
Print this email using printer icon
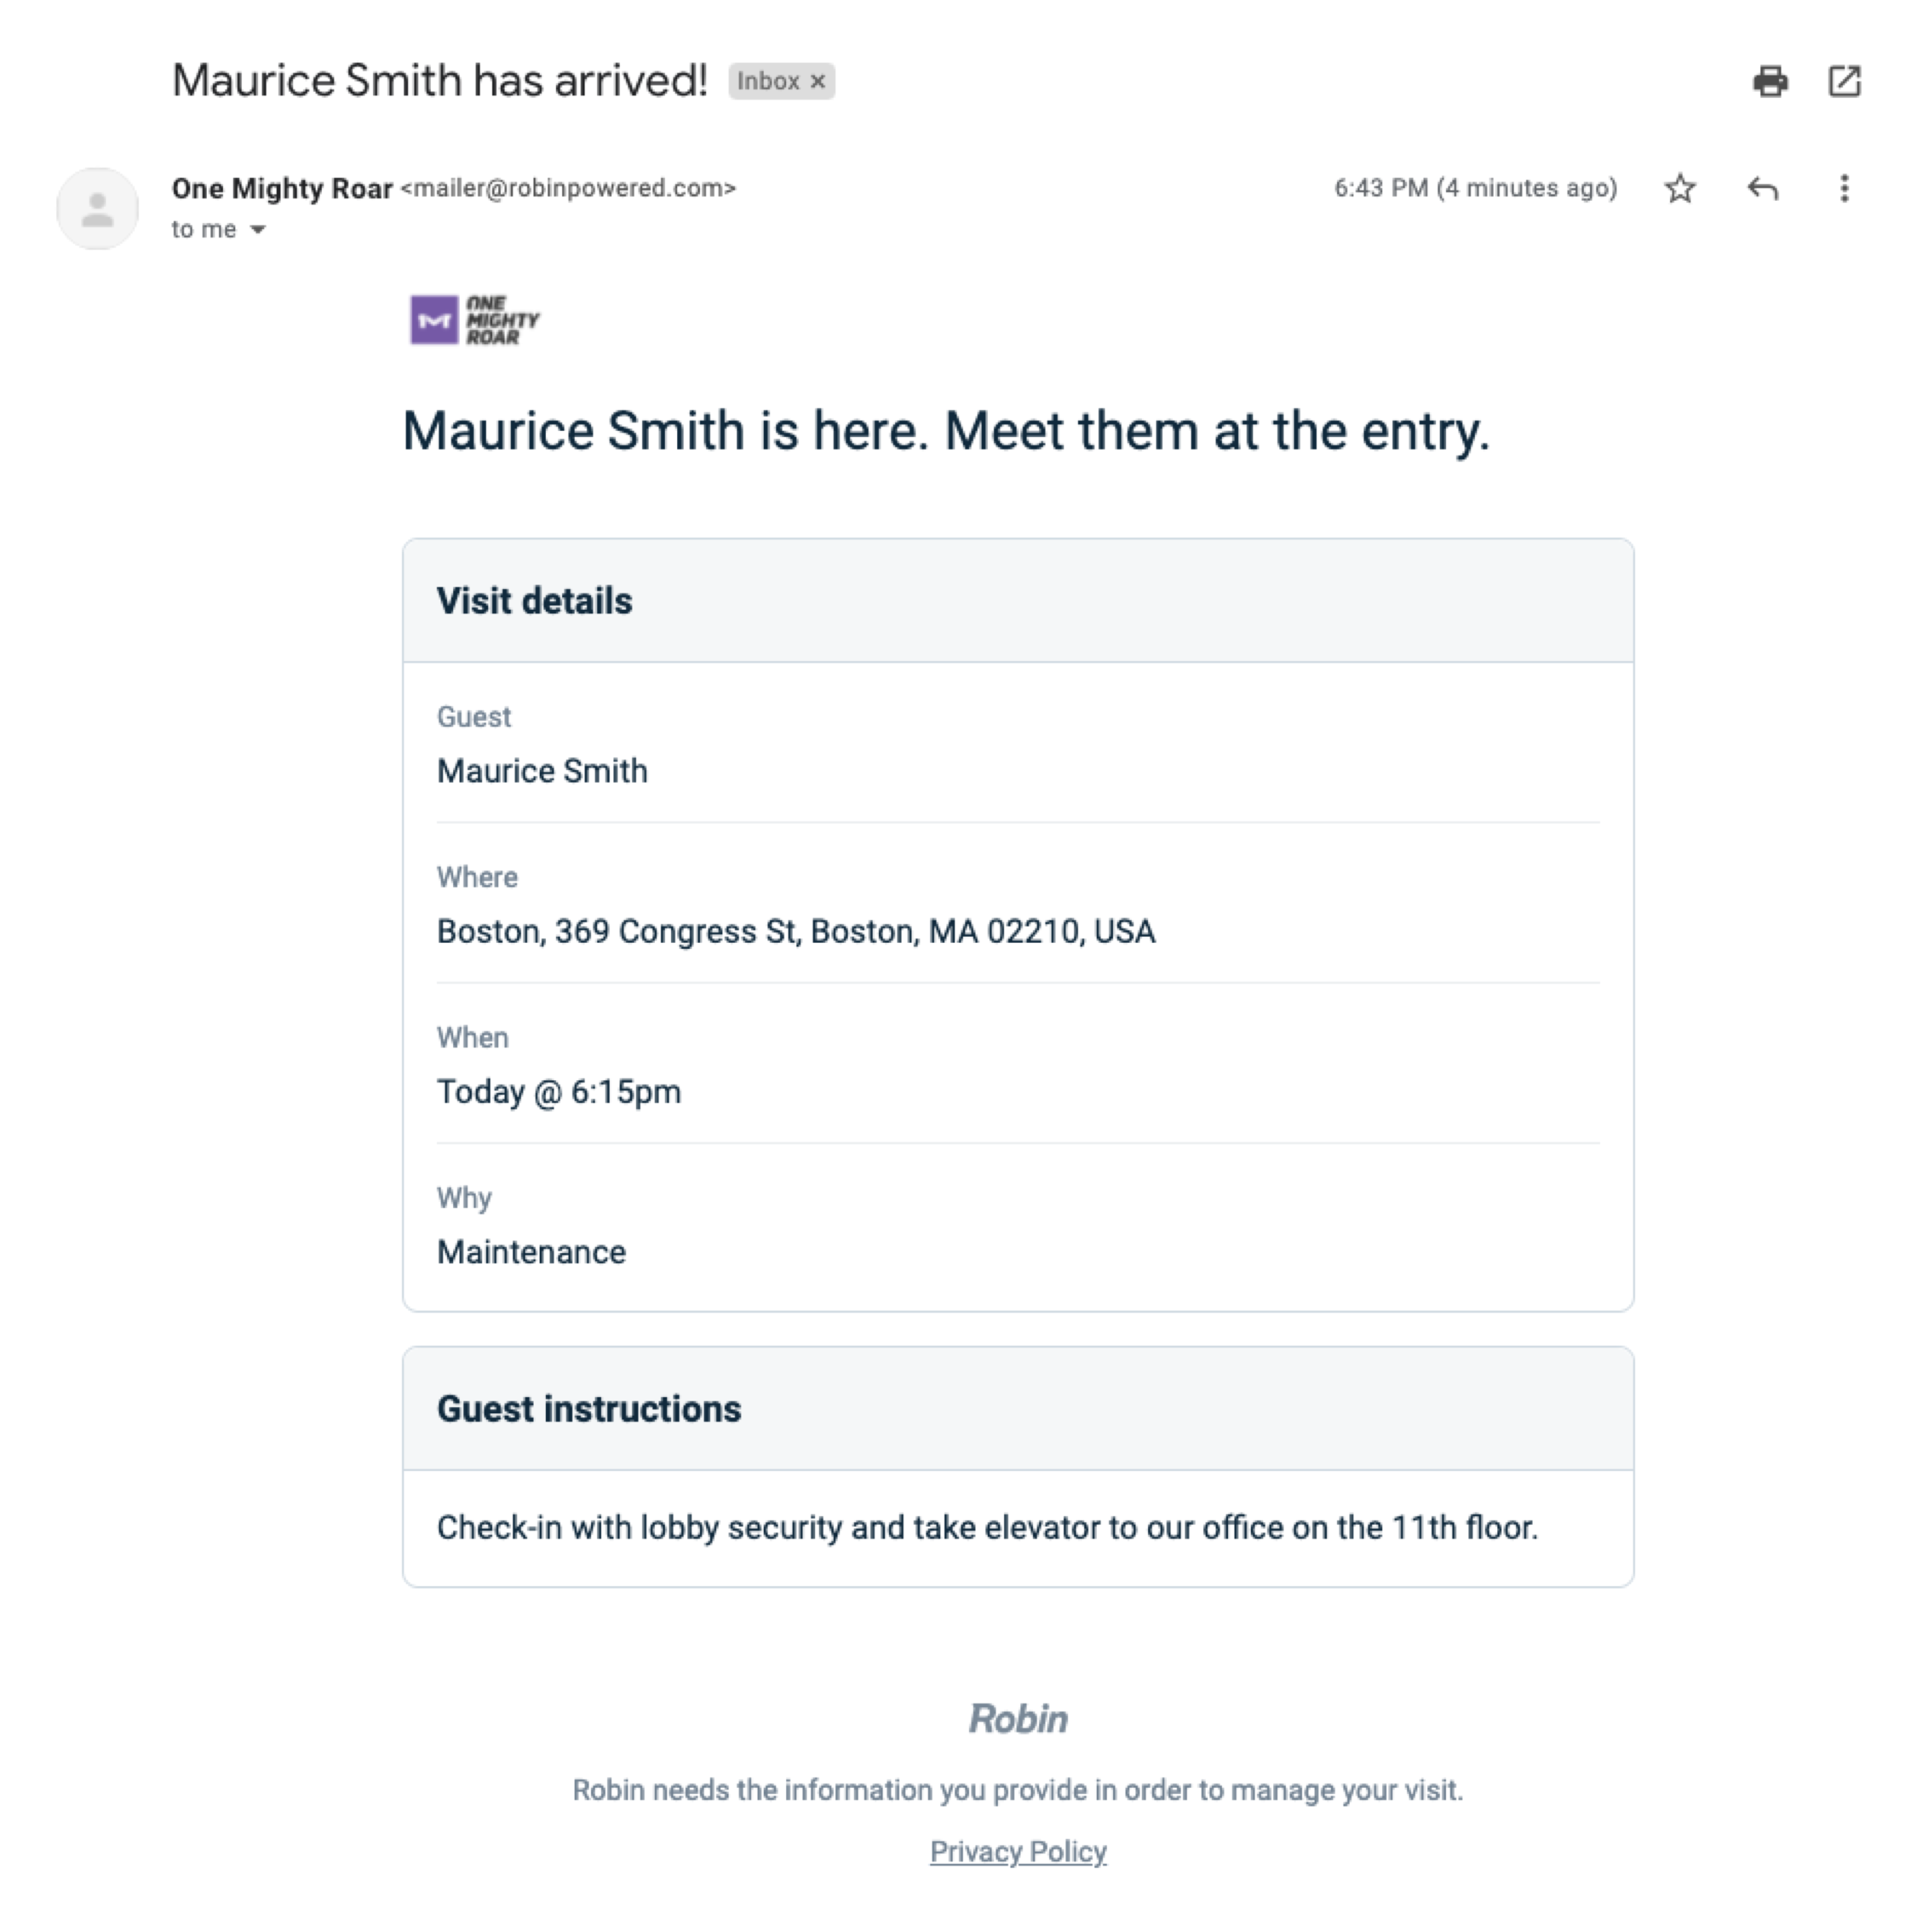[x=1770, y=81]
